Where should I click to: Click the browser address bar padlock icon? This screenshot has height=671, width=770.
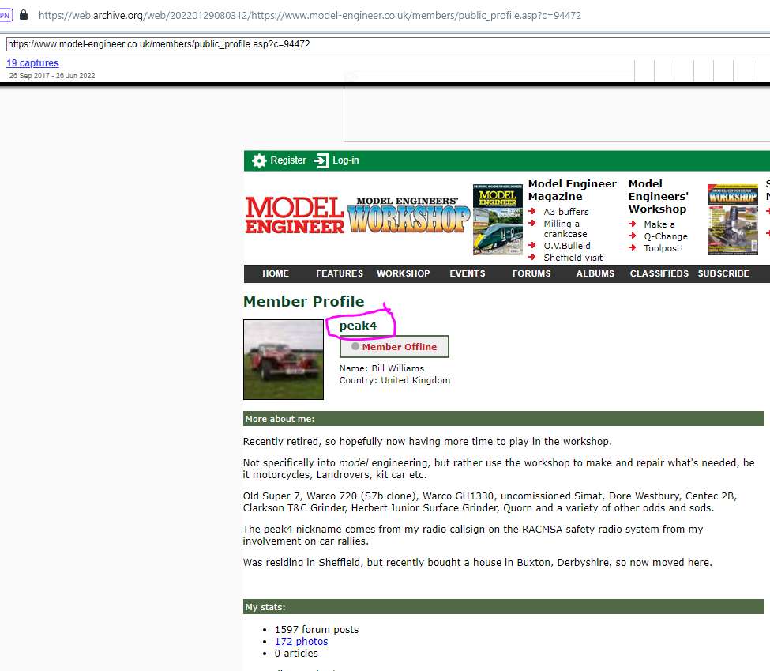tap(24, 15)
